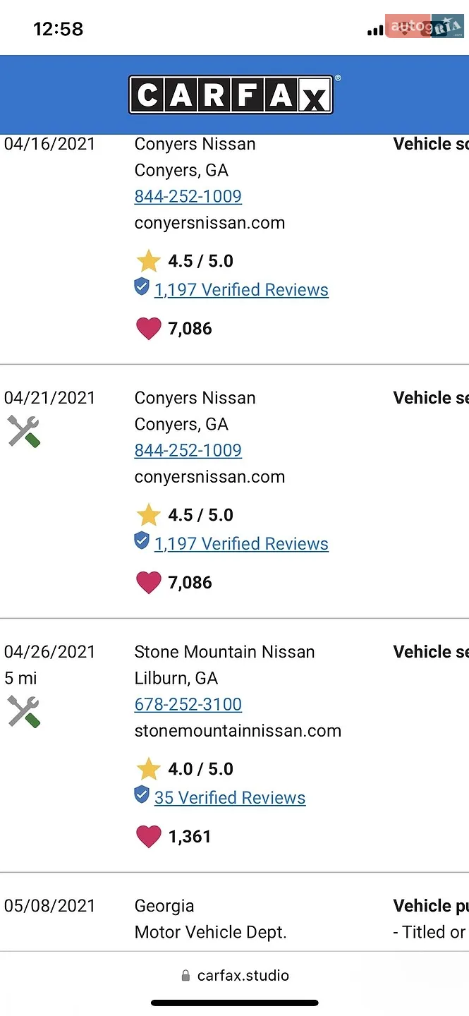The width and height of the screenshot is (469, 1016).
Task: Click the star rating icon for Stone Mountain Nissan
Action: [148, 768]
